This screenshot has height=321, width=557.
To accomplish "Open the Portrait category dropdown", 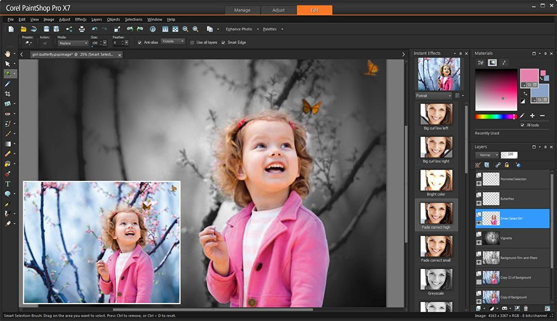I will click(x=434, y=96).
